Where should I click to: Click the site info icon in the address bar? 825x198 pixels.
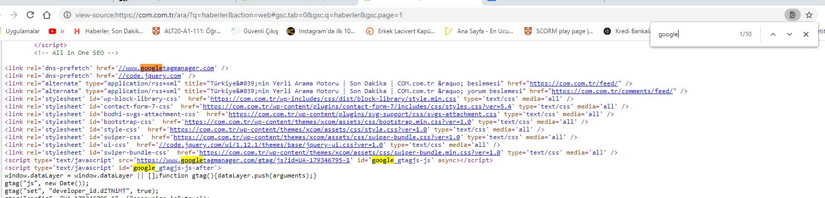pyautogui.click(x=67, y=15)
